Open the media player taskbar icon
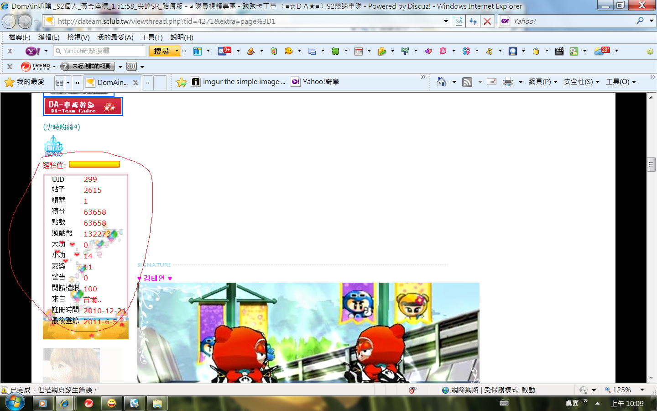657x411 pixels. (x=42, y=403)
